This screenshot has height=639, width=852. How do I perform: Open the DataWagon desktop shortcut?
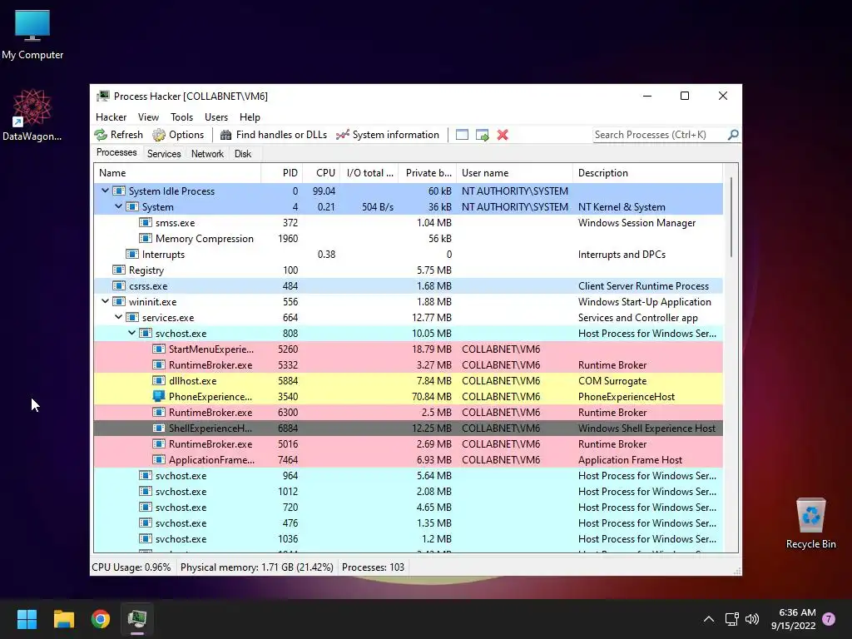tap(32, 115)
